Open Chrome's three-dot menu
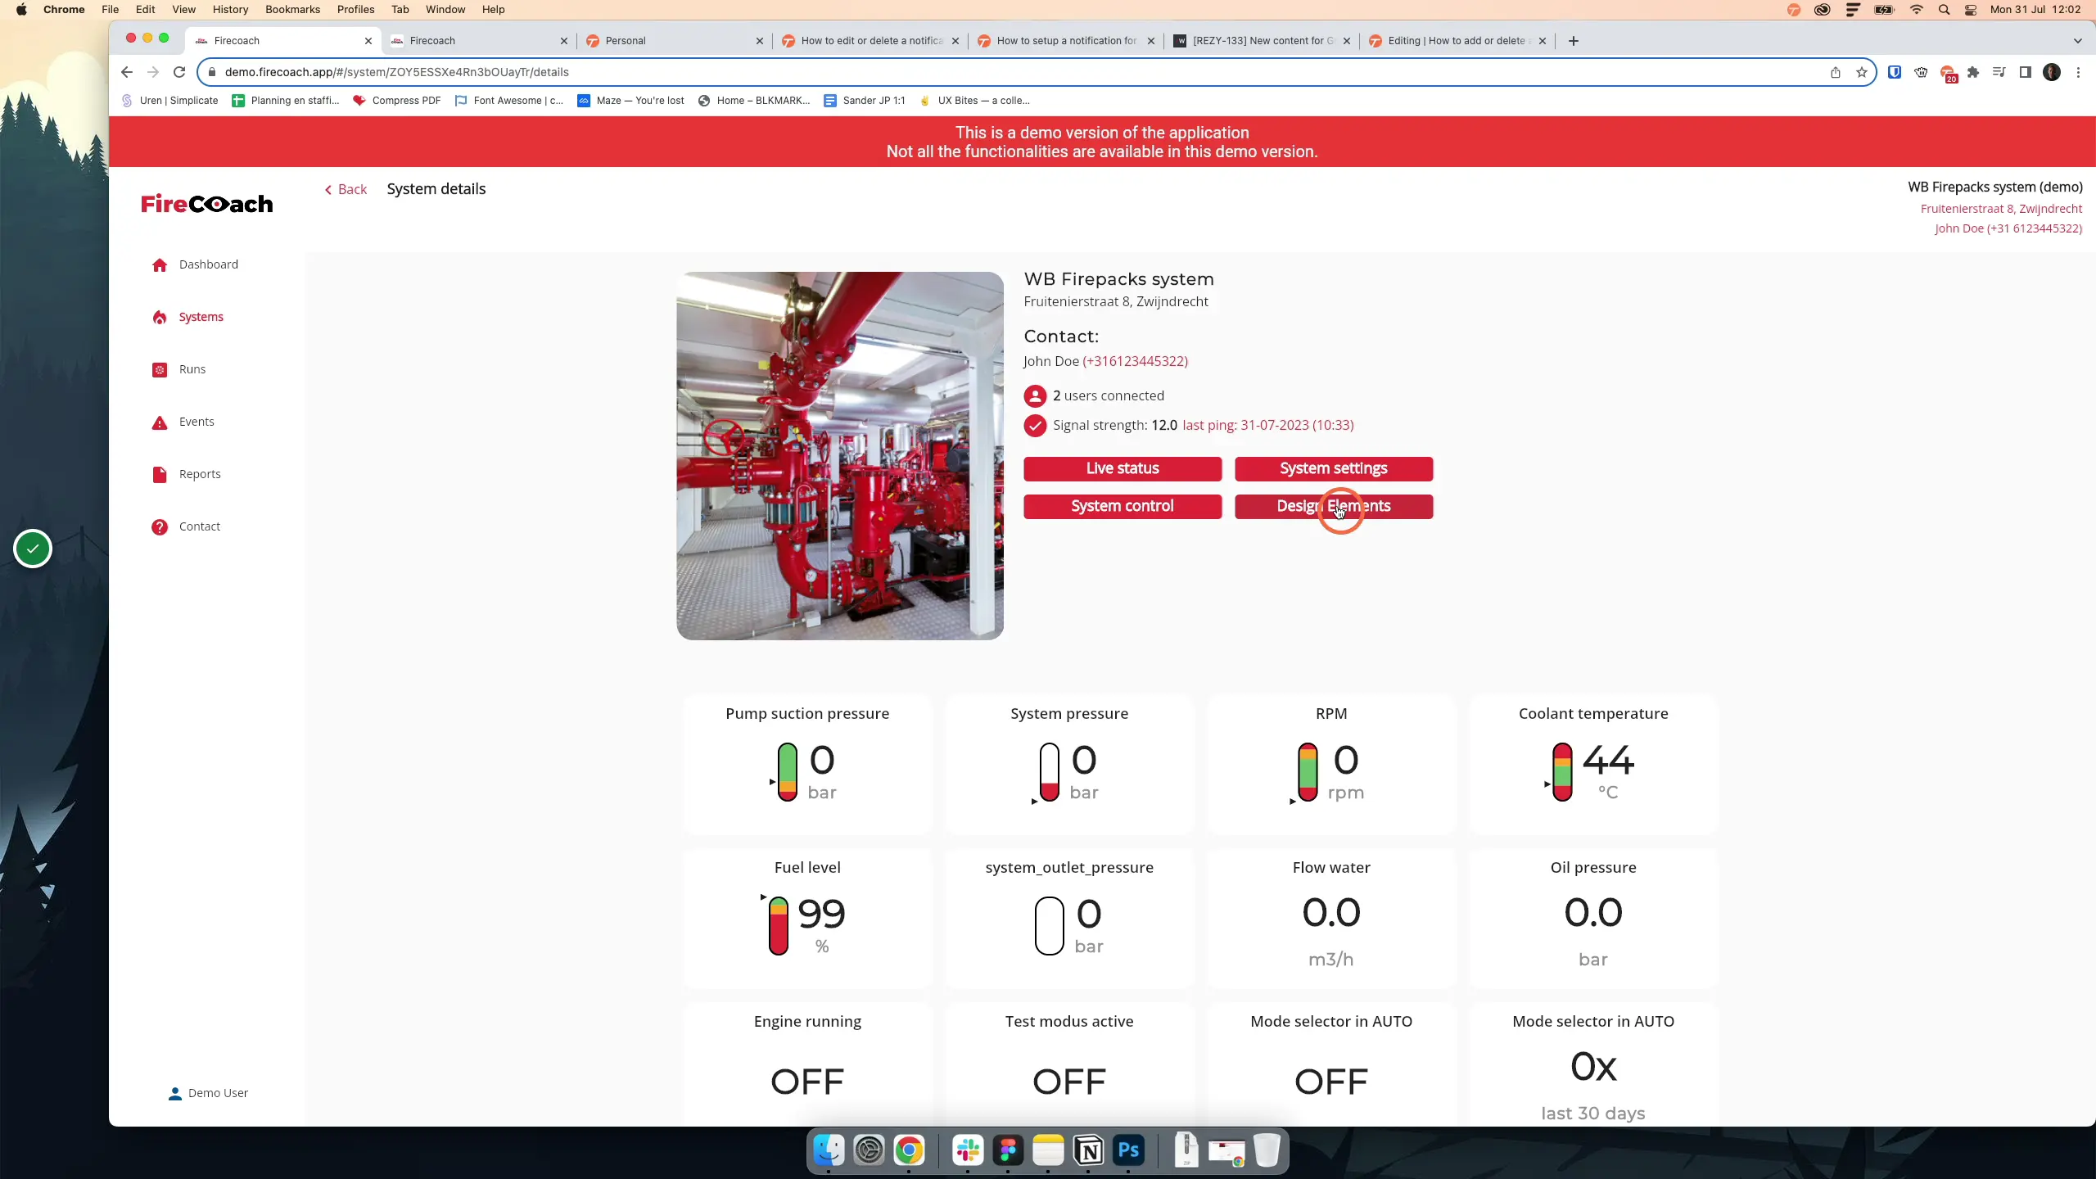 pyautogui.click(x=2078, y=72)
